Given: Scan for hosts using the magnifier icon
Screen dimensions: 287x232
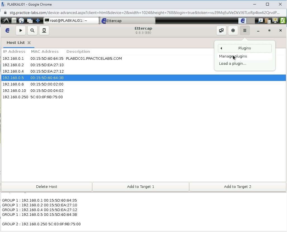Looking at the screenshot, I should click(32, 30).
